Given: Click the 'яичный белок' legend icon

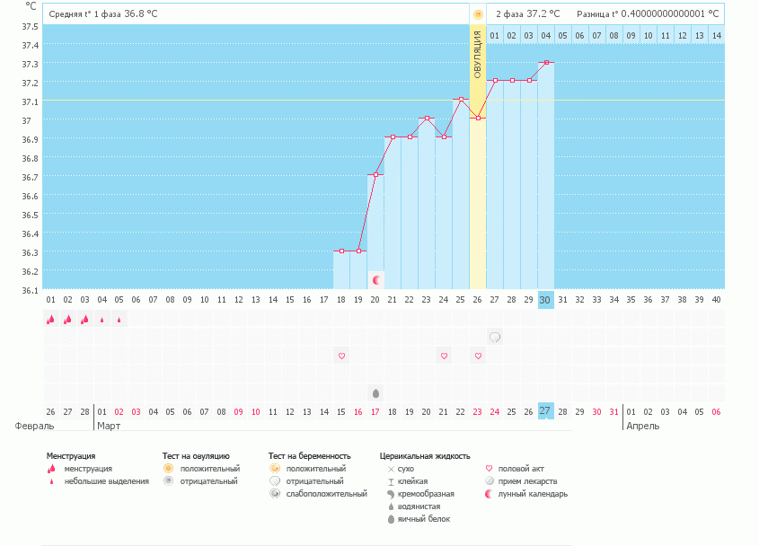Looking at the screenshot, I should (x=391, y=519).
